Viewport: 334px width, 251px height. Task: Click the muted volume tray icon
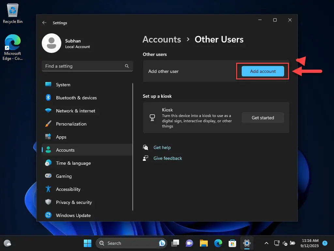(x=285, y=243)
